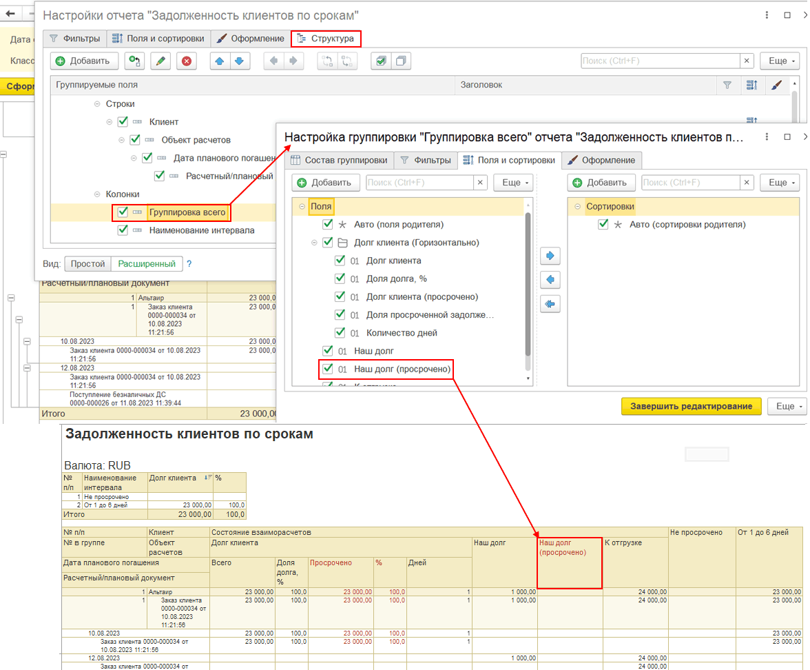Click the check all items icon
Image resolution: width=810 pixels, height=670 pixels.
(x=380, y=61)
